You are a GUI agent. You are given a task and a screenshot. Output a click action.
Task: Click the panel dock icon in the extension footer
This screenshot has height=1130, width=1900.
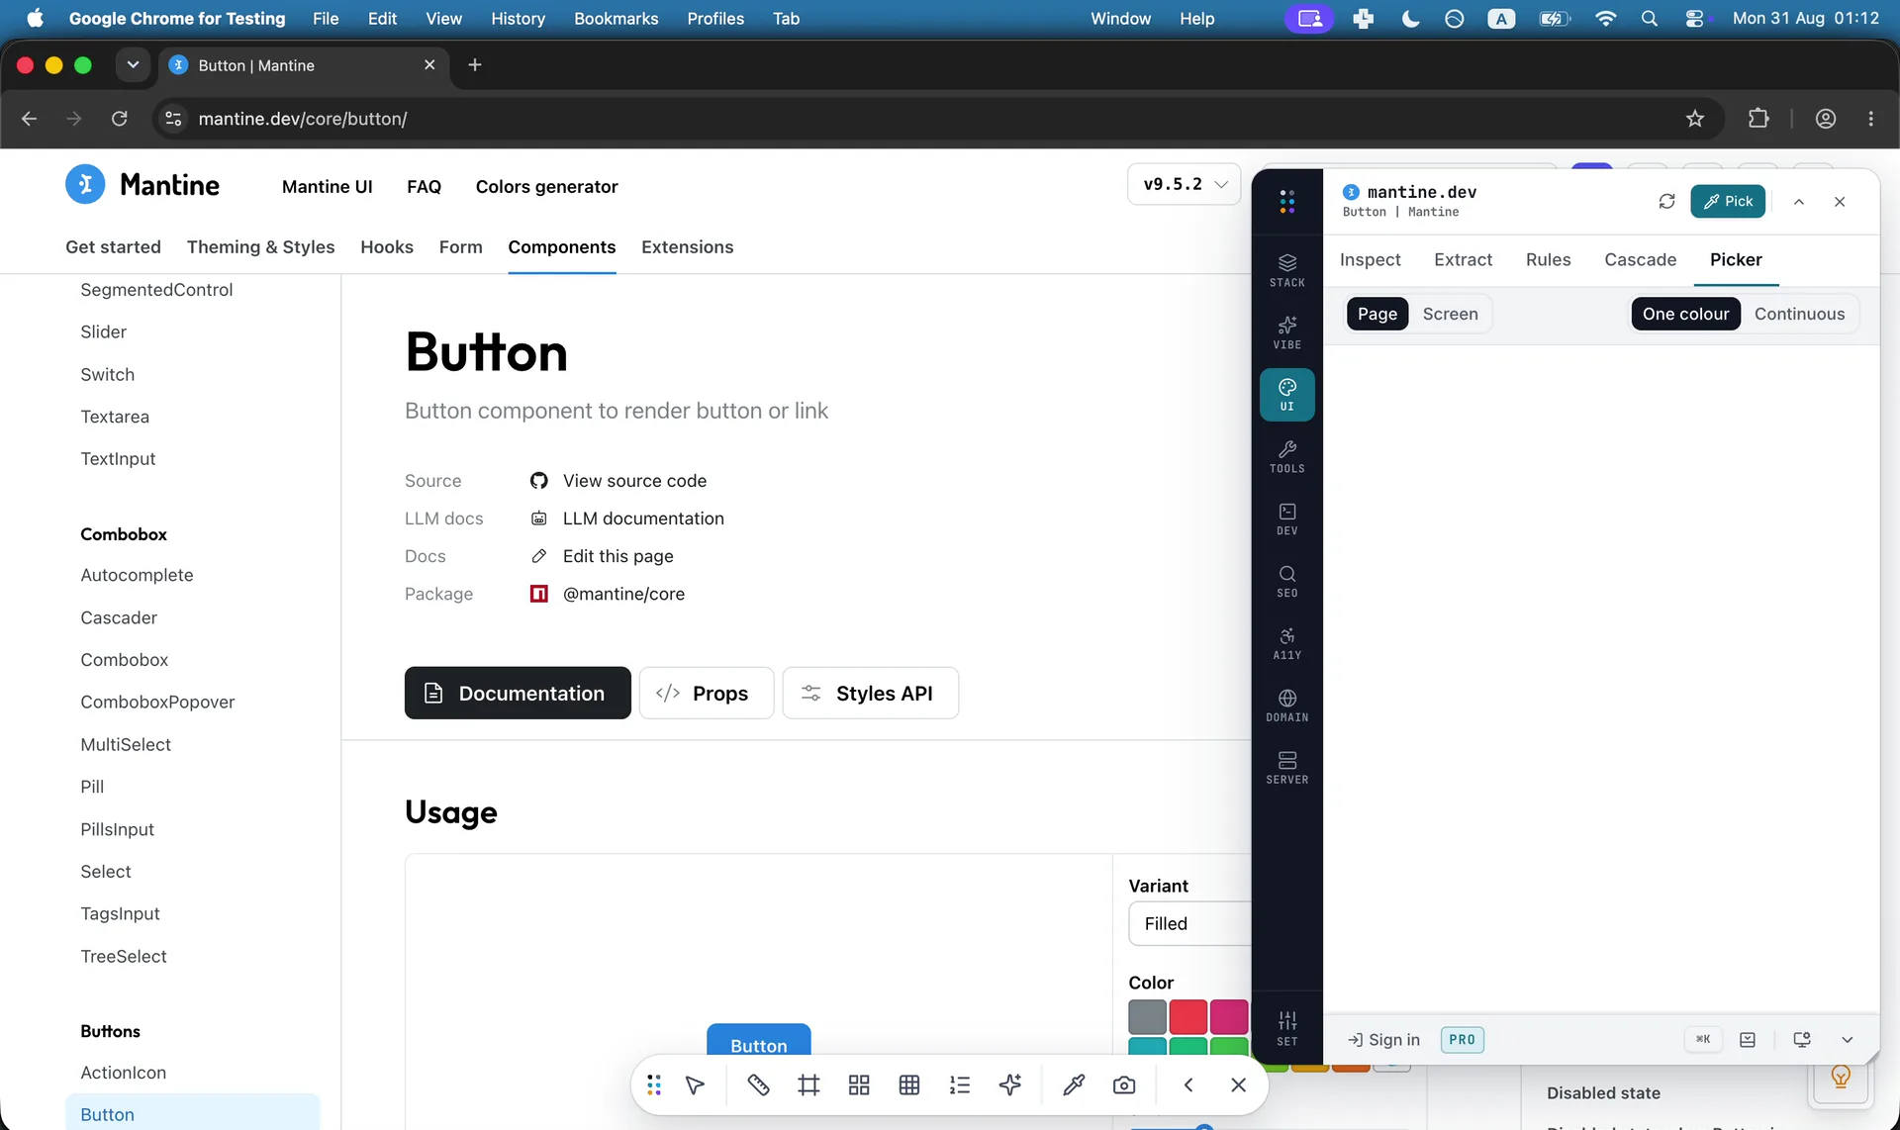point(1748,1040)
